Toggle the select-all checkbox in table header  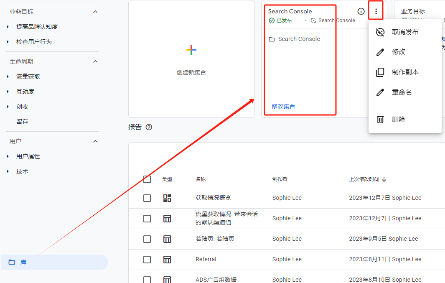pyautogui.click(x=147, y=179)
